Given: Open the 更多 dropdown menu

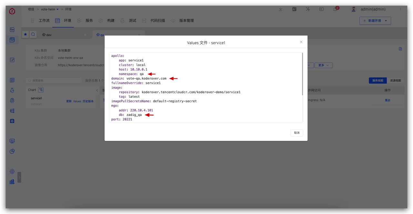Looking at the screenshot, I should [323, 65].
